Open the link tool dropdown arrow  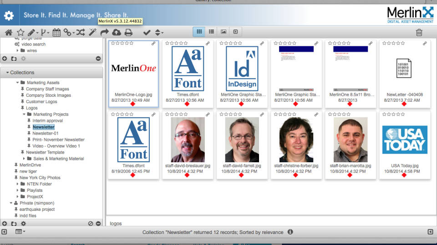tap(73, 33)
